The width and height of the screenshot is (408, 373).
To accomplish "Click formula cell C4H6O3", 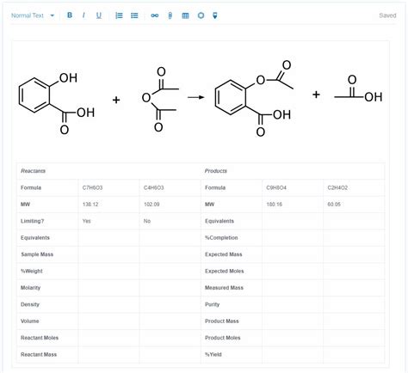I will click(x=153, y=187).
